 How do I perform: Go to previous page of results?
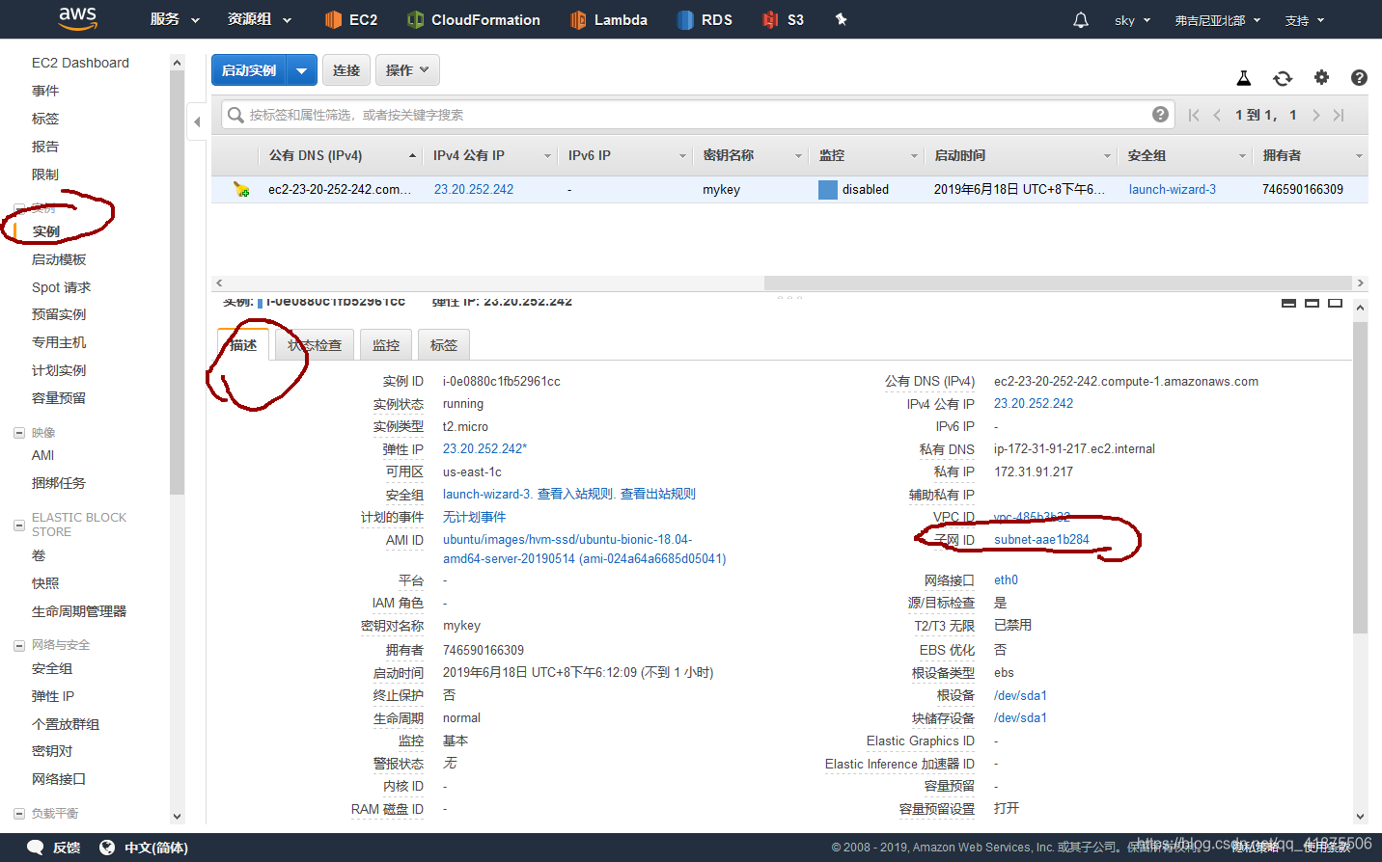(1217, 115)
